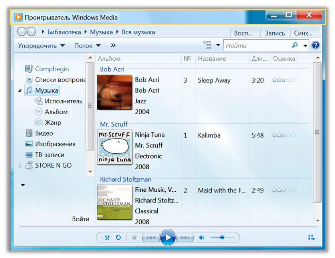Switch to Now Playing mode icon
Viewport: 335px width, 258px height.
point(311,237)
